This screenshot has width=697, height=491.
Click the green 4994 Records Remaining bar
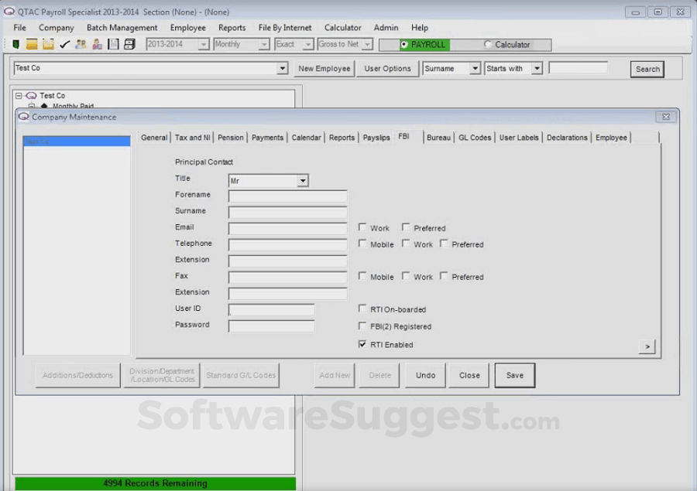coord(155,482)
